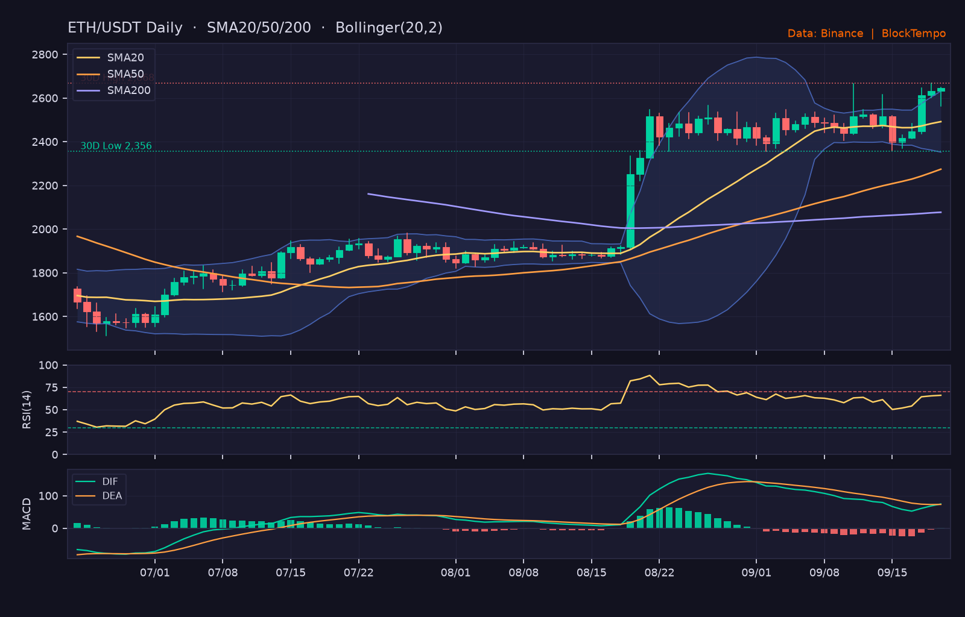Click the 08/01 date label

coord(456,572)
